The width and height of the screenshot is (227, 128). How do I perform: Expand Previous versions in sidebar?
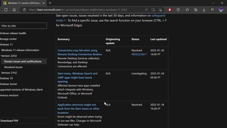click(x=9, y=95)
